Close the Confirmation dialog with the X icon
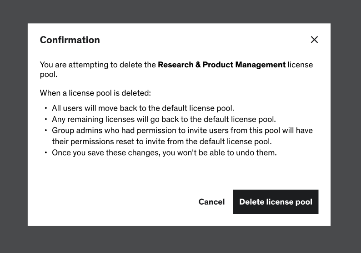The width and height of the screenshot is (361, 253). pyautogui.click(x=314, y=40)
